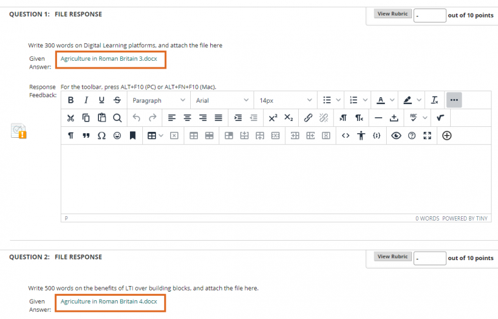Screen dimensions: 498x319
Task: Apply subscript formatting
Action: click(x=288, y=118)
